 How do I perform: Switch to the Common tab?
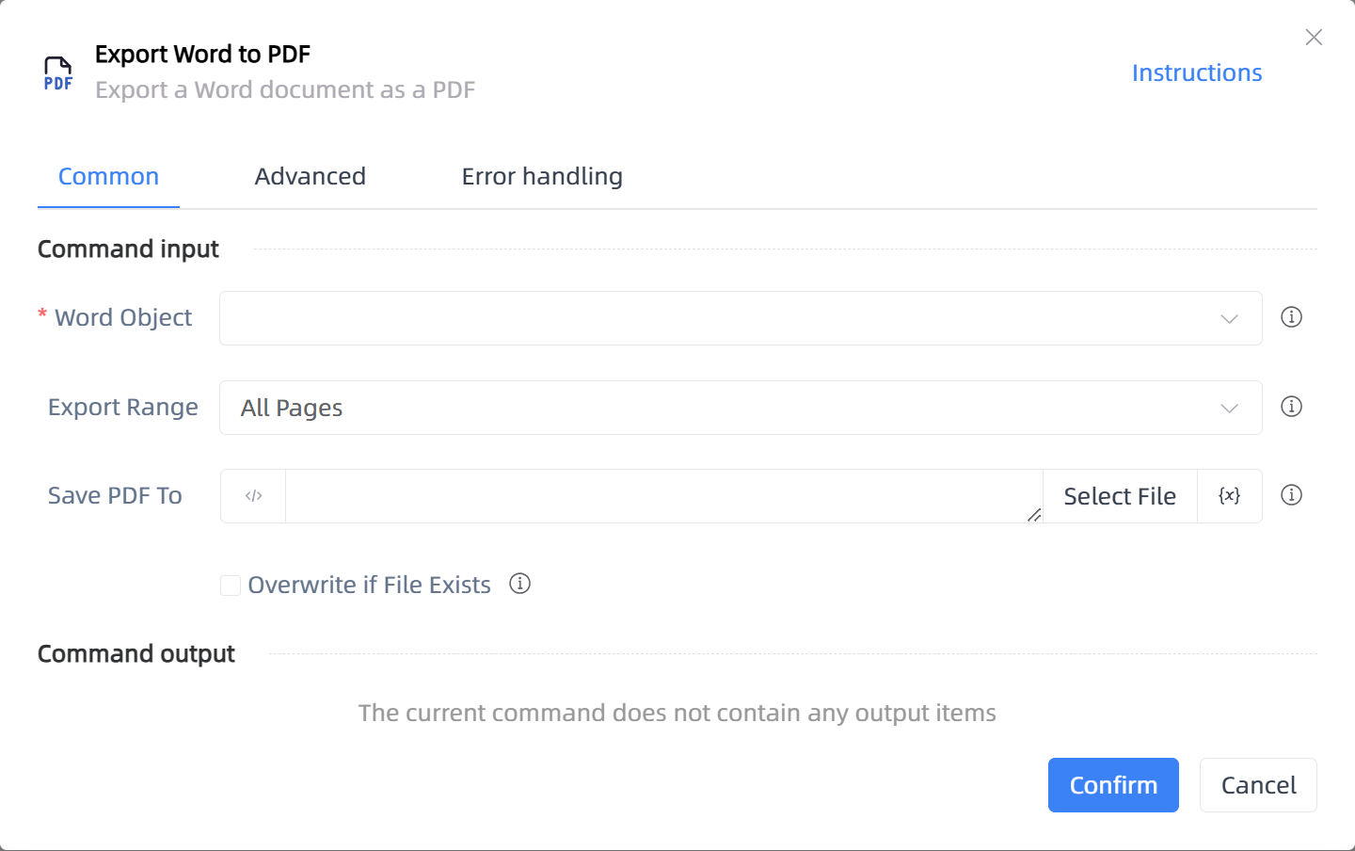pos(108,177)
